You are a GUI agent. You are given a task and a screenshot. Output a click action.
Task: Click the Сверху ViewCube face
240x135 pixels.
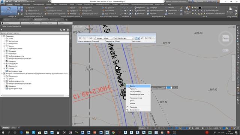[x=225, y=38]
